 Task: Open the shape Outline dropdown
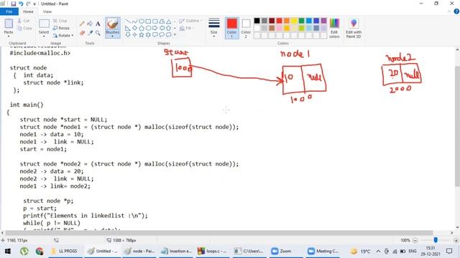click(x=190, y=21)
